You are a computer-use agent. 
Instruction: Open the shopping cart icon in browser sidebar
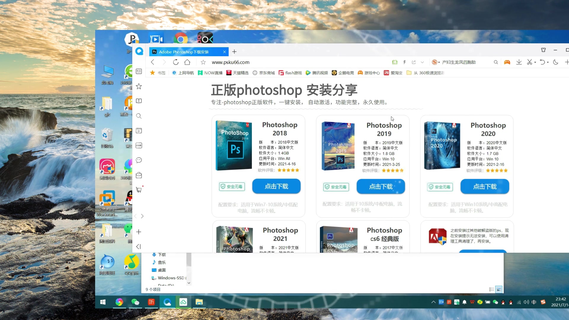click(139, 190)
